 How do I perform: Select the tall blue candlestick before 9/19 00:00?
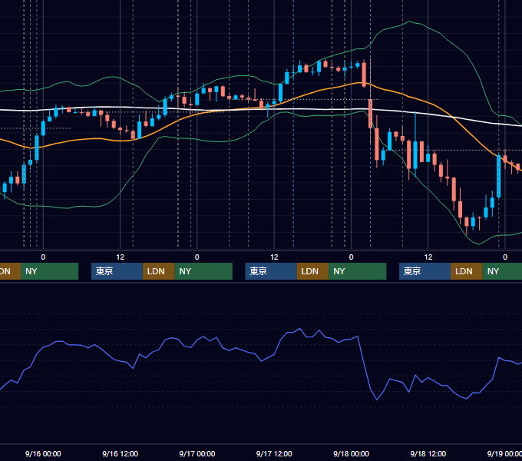click(499, 177)
